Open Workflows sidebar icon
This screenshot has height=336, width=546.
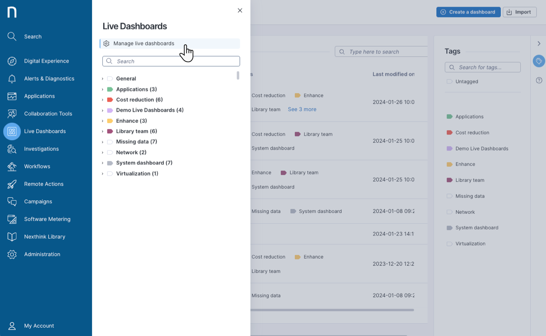pyautogui.click(x=12, y=167)
